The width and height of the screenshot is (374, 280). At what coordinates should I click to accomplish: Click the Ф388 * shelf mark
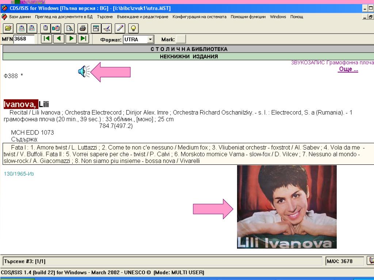point(14,76)
